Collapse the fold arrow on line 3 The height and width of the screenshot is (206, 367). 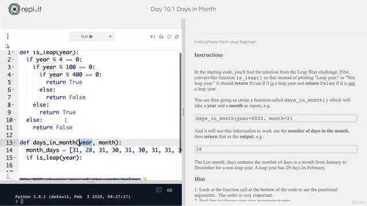point(13,67)
